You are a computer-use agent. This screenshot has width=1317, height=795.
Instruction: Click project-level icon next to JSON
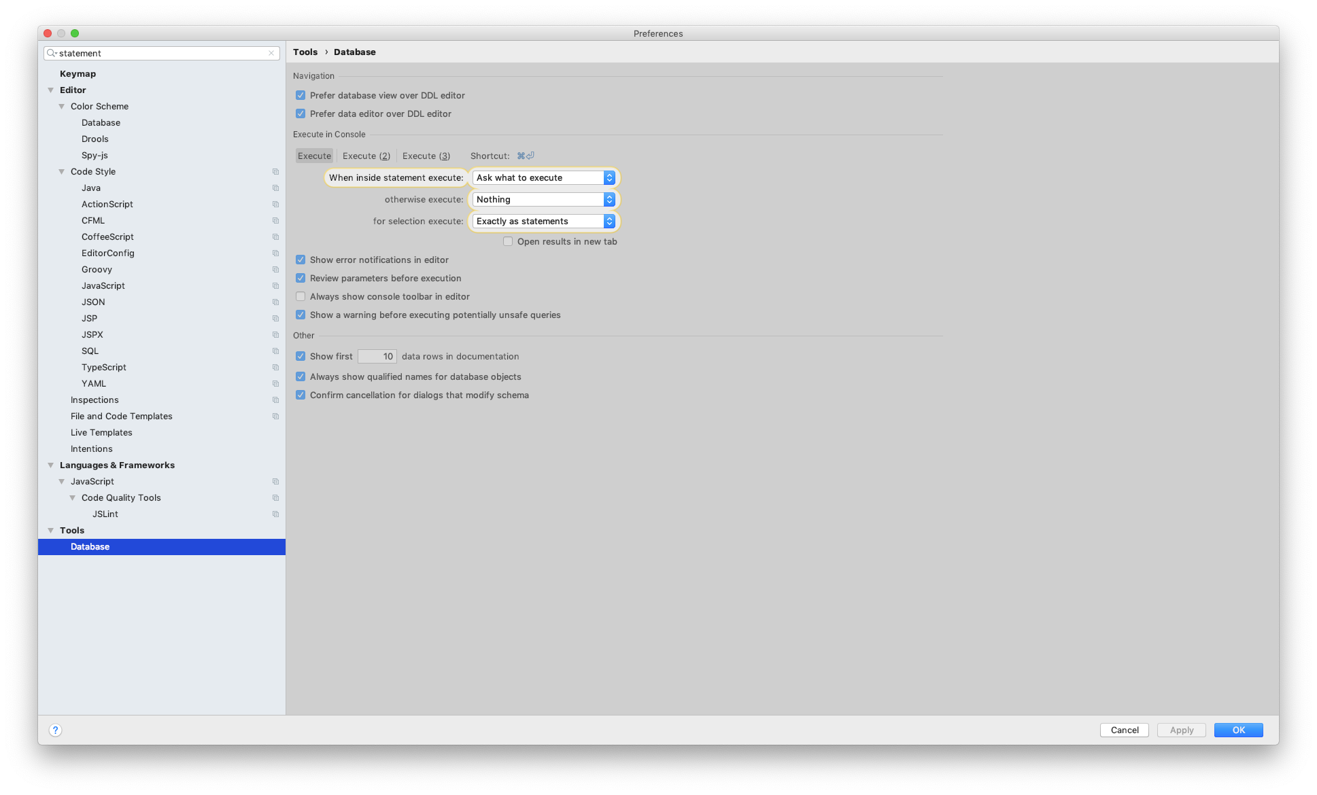(275, 302)
